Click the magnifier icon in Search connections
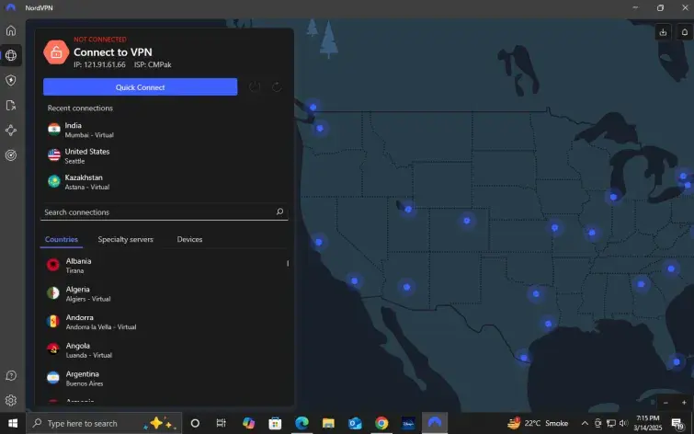 pyautogui.click(x=279, y=211)
